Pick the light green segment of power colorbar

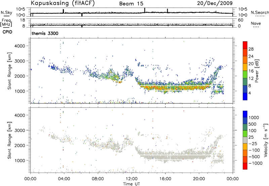[245, 75]
